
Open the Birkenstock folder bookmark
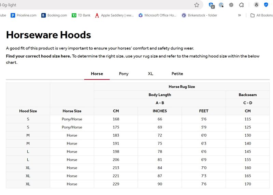pyautogui.click(x=199, y=15)
